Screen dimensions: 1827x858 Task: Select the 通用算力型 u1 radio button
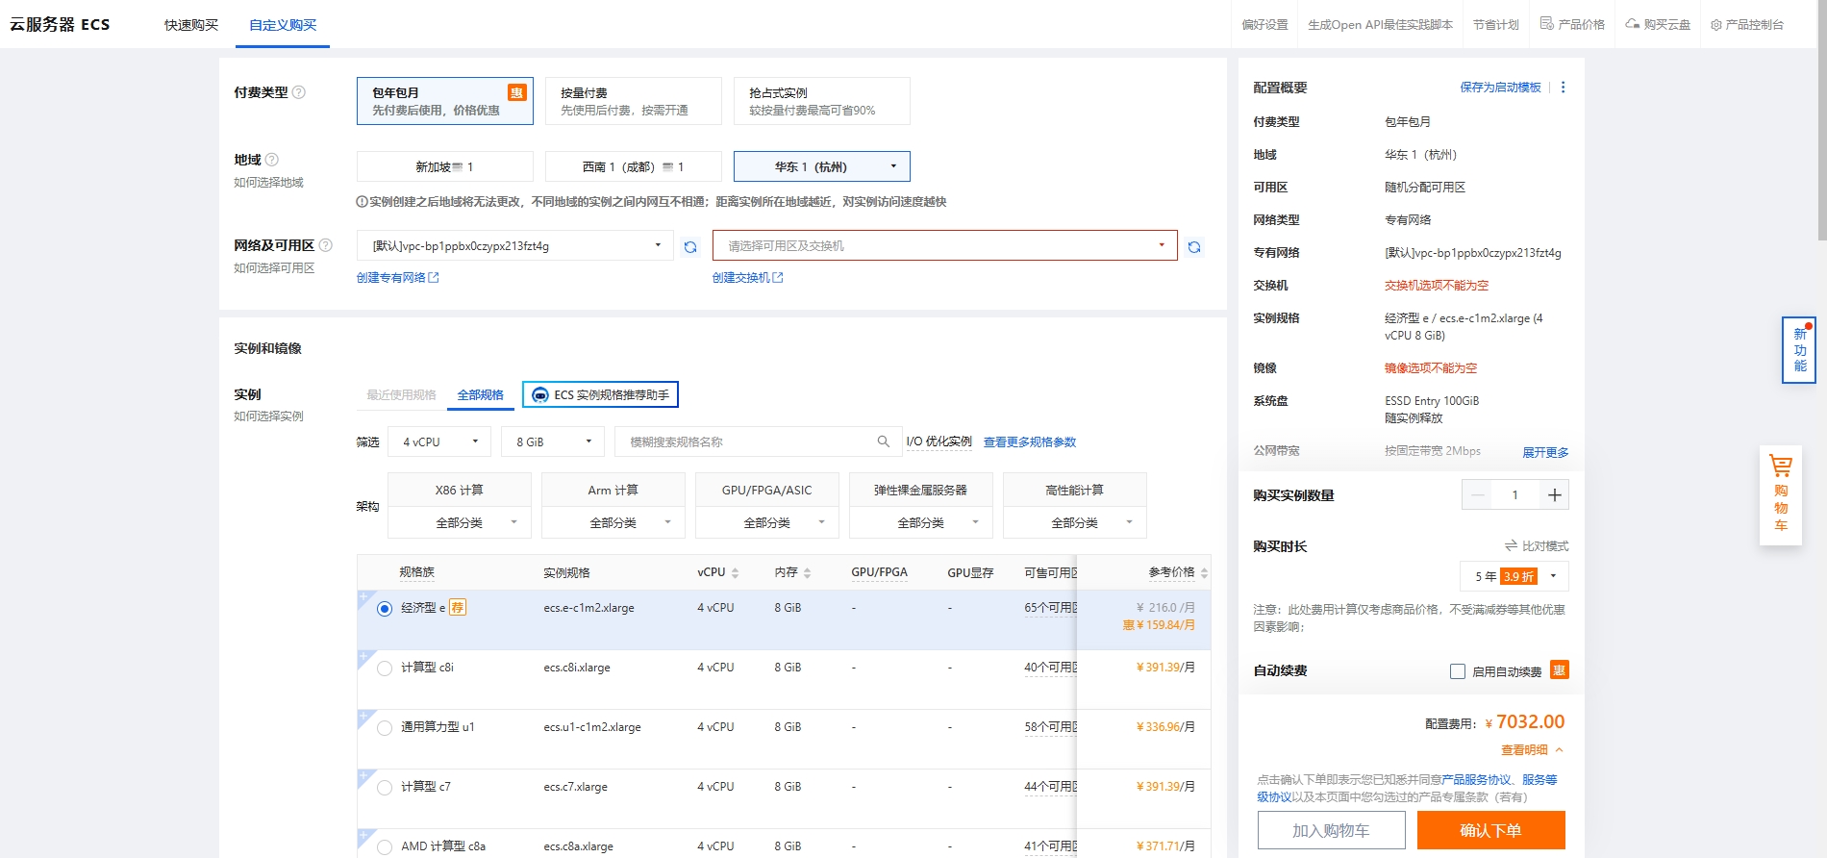(385, 728)
